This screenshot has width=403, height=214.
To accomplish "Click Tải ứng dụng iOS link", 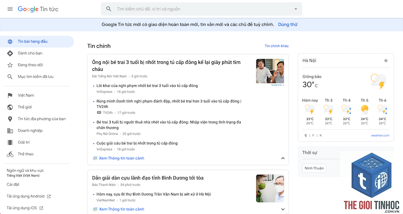I will [22, 208].
